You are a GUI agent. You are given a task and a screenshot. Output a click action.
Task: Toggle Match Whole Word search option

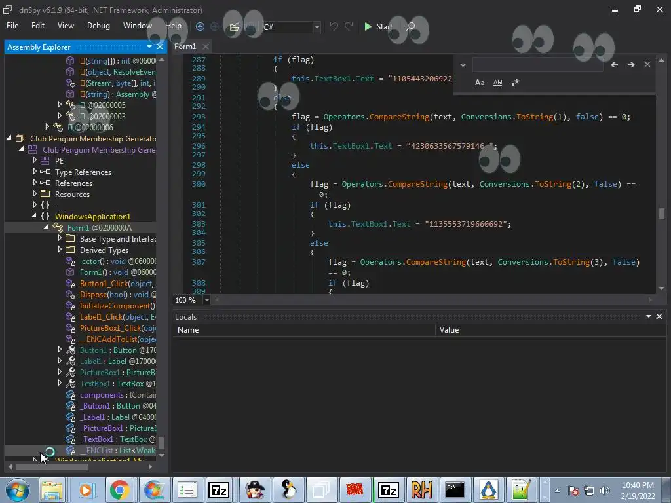pos(497,83)
